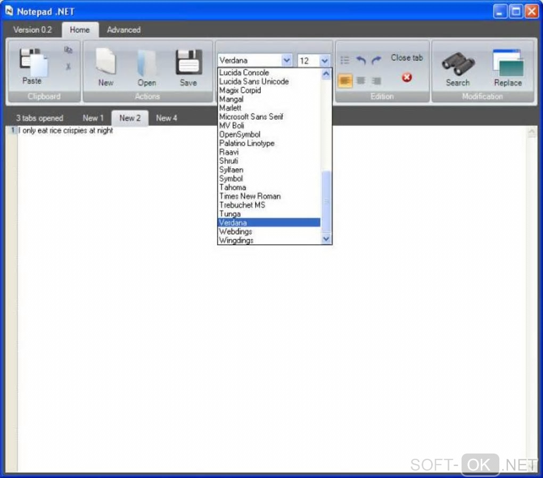Screen dimensions: 543x478
Task: Pick Sylfaen font
Action: click(x=269, y=170)
